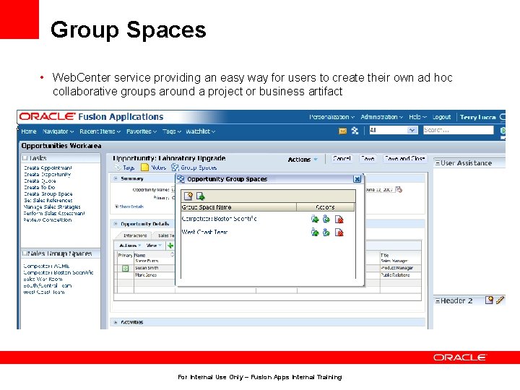
Task: Open the Favorites dropdown
Action: pos(142,131)
